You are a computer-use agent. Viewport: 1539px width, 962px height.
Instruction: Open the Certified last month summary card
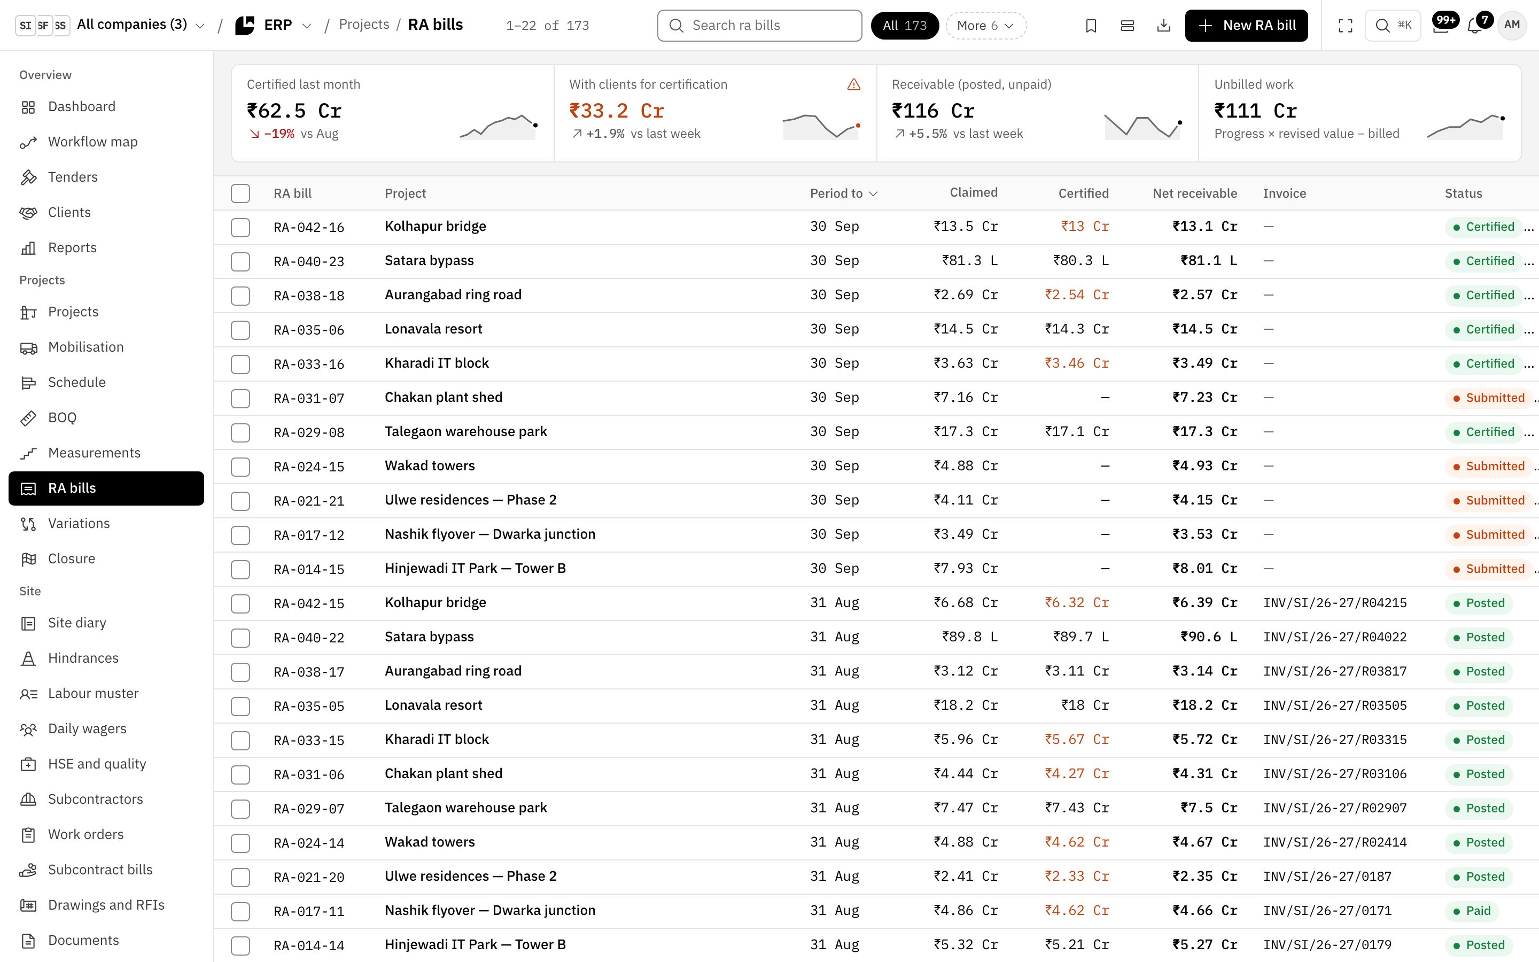coord(392,113)
